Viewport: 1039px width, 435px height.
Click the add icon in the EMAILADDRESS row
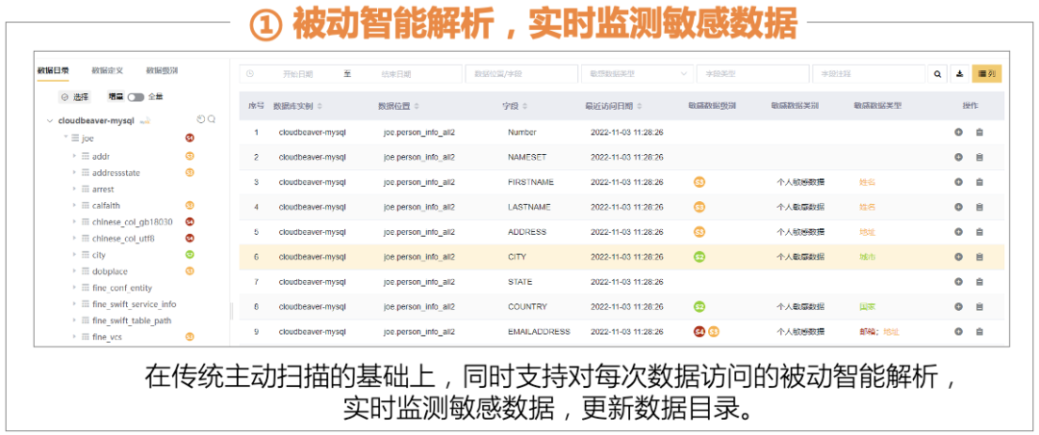pyautogui.click(x=958, y=332)
